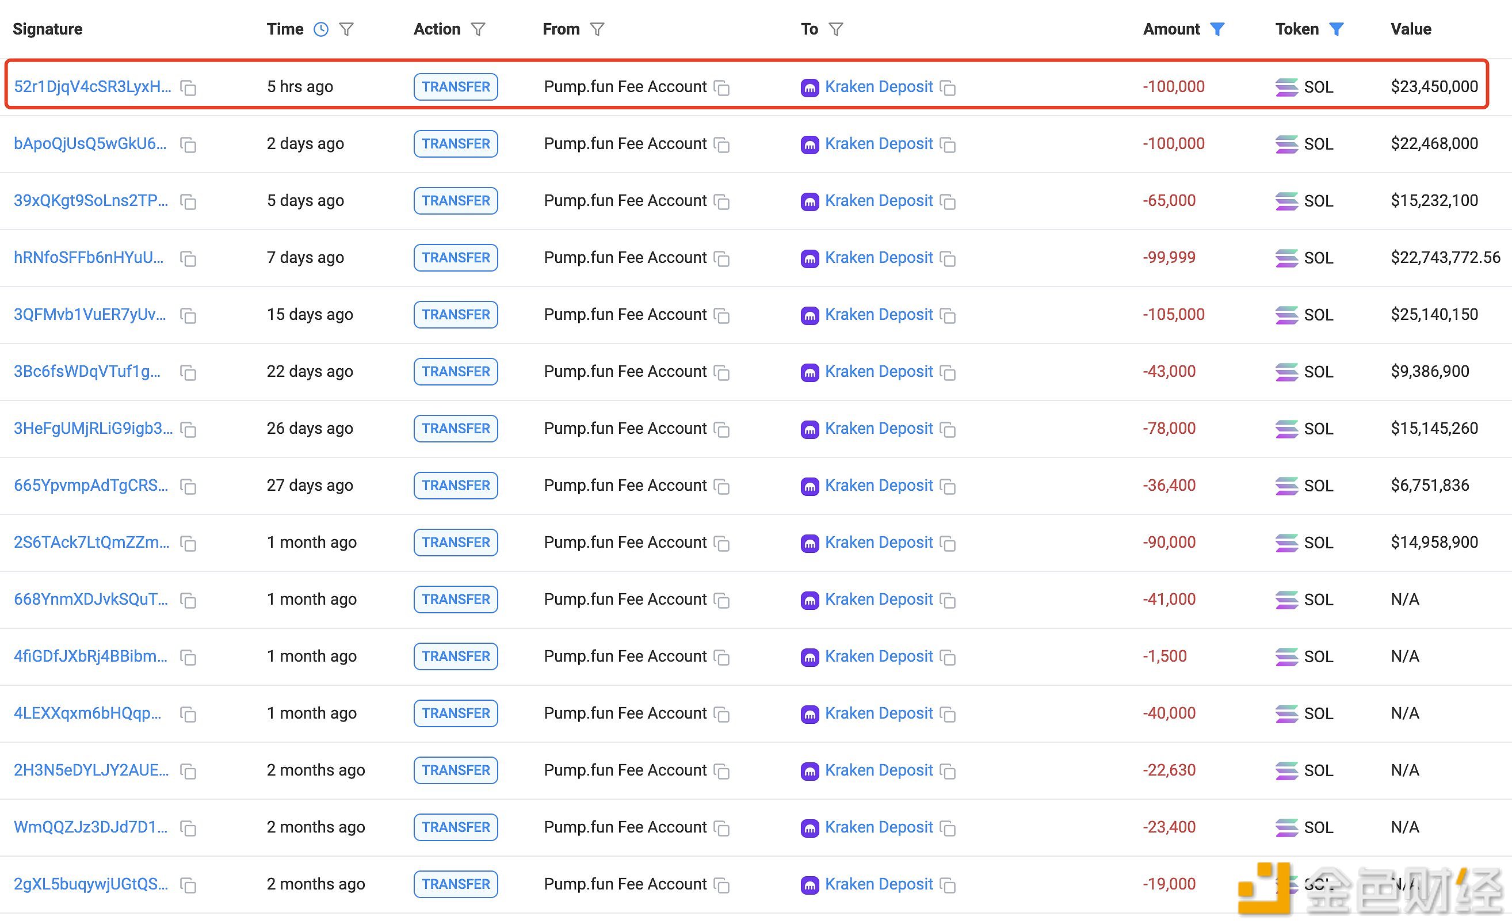Click the '22 days ago' time cell

point(310,371)
